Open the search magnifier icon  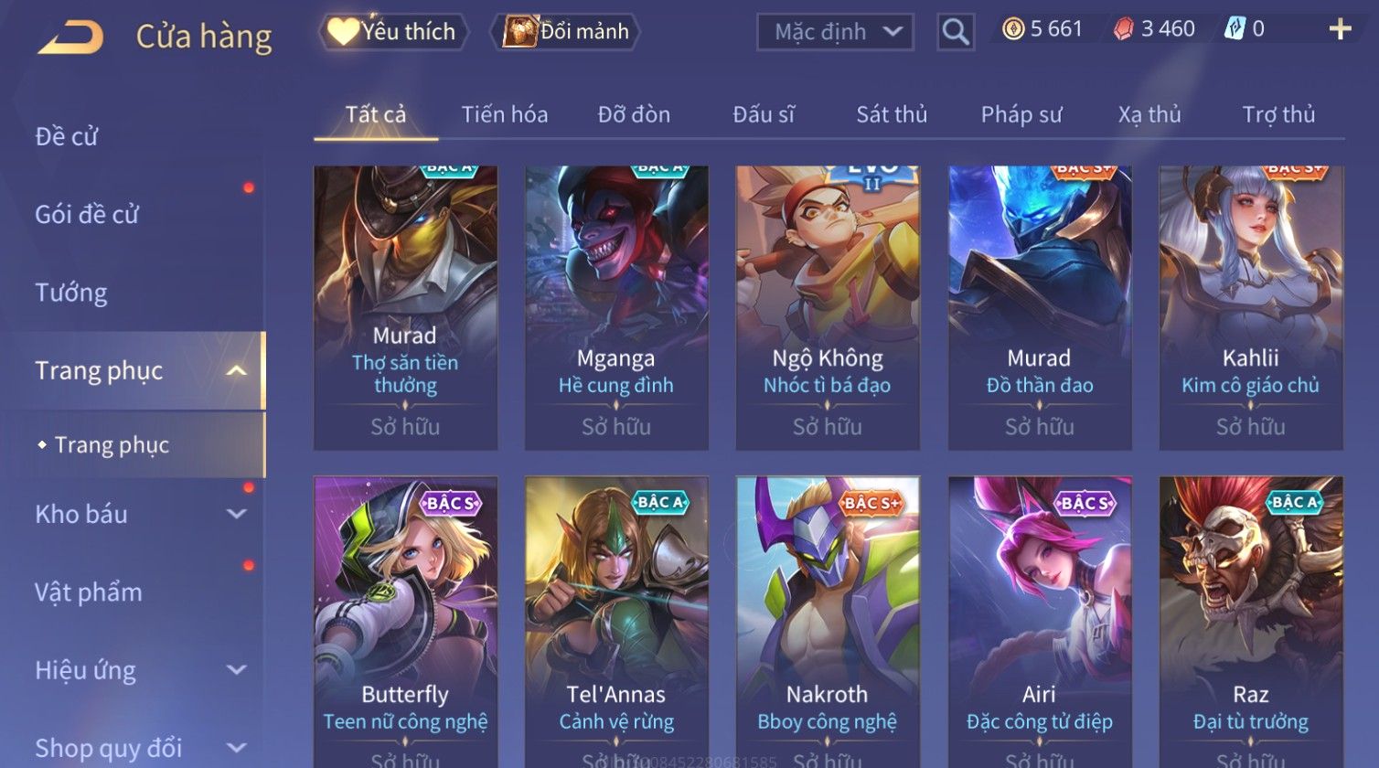point(956,32)
